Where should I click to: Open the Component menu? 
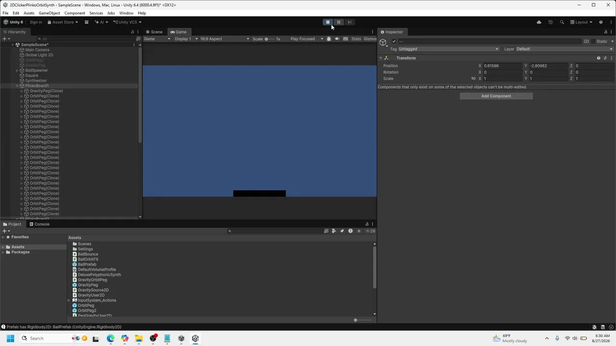75,13
